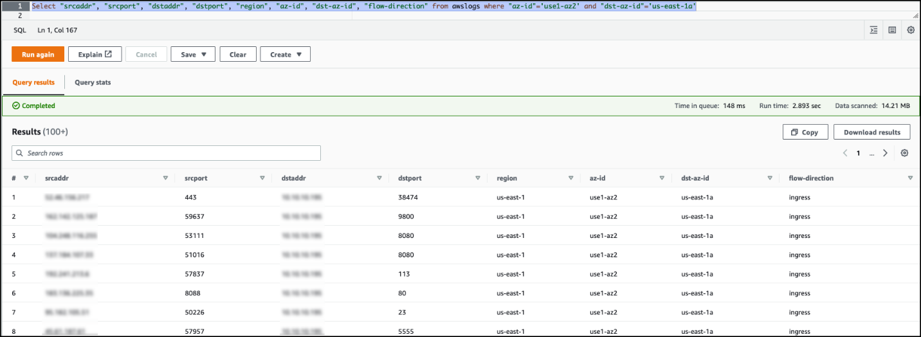Sort by the flow-direction column arrow

click(910, 178)
